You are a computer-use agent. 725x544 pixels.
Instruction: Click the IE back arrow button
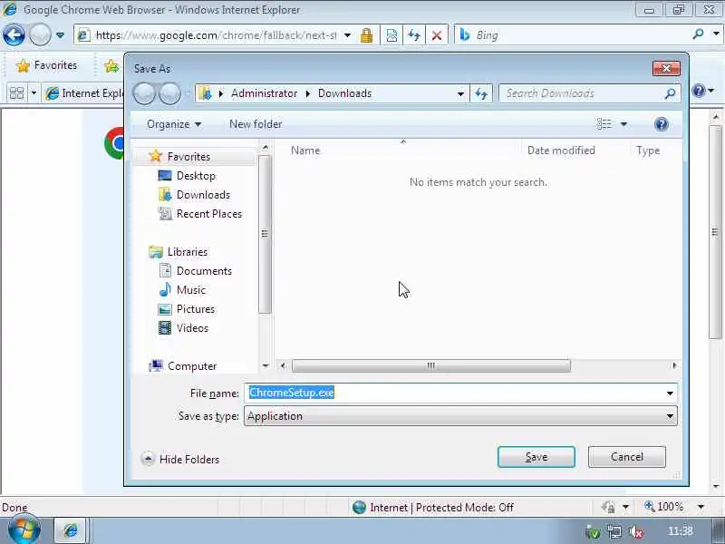coord(14,35)
